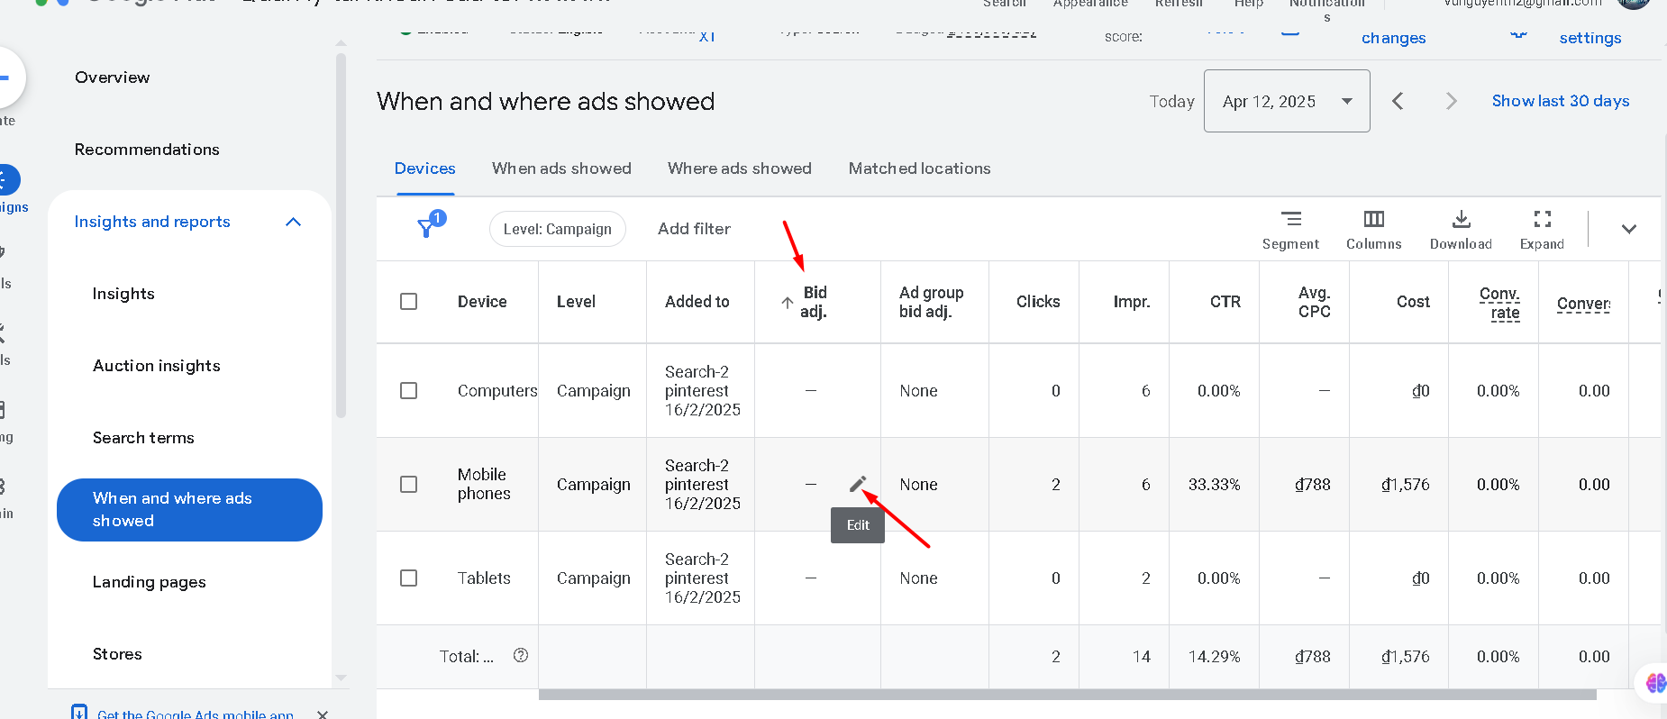This screenshot has width=1667, height=719.
Task: Click the Level column header
Action: [576, 302]
